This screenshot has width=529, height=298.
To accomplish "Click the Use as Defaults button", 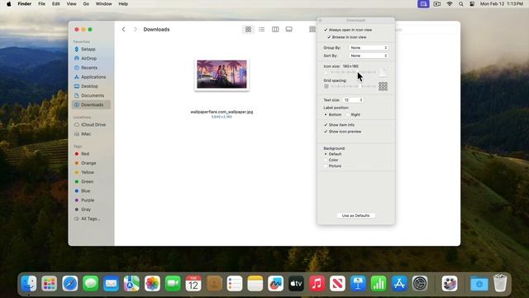I will pos(356,215).
